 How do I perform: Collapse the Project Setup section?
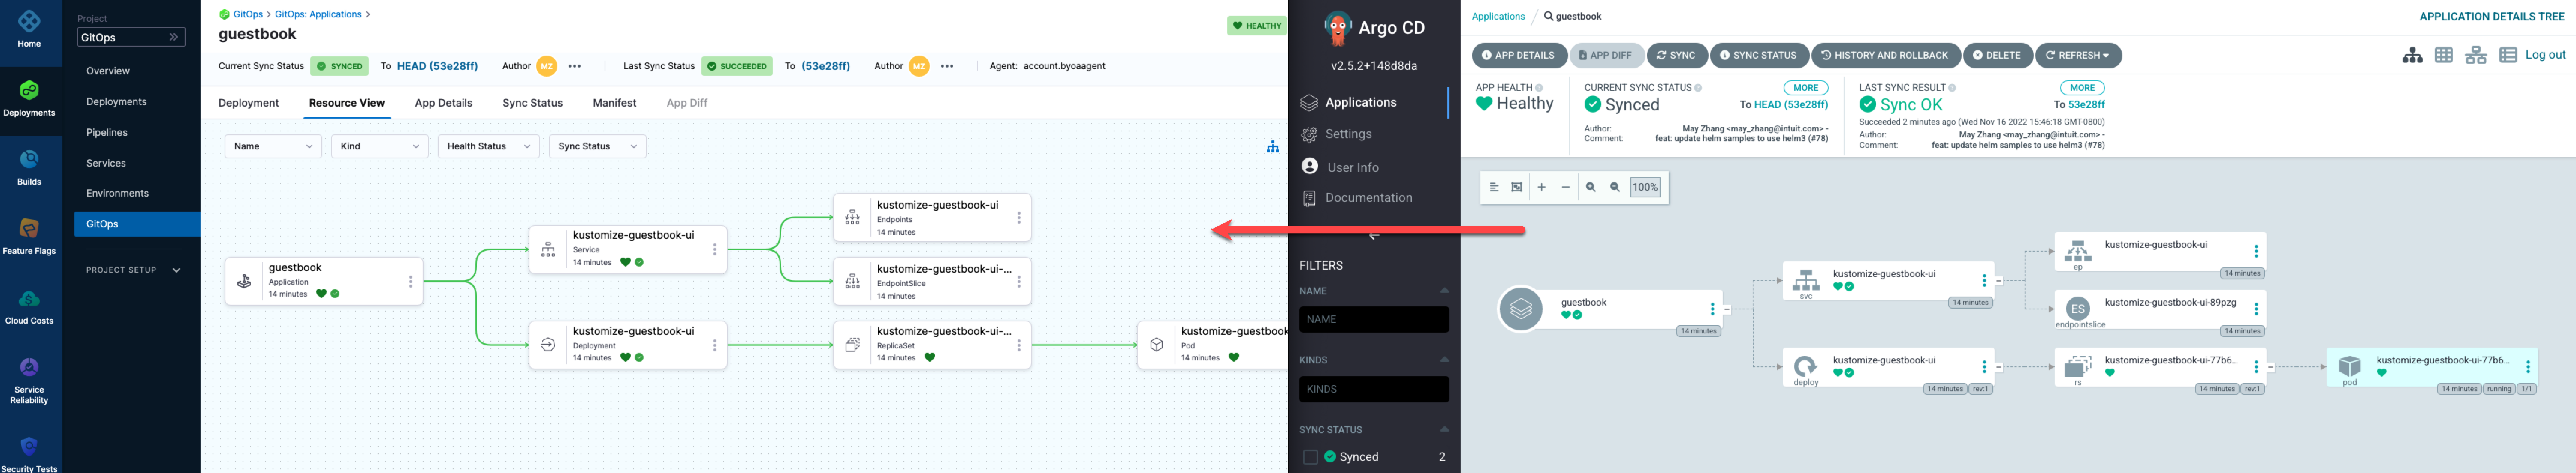pyautogui.click(x=176, y=270)
